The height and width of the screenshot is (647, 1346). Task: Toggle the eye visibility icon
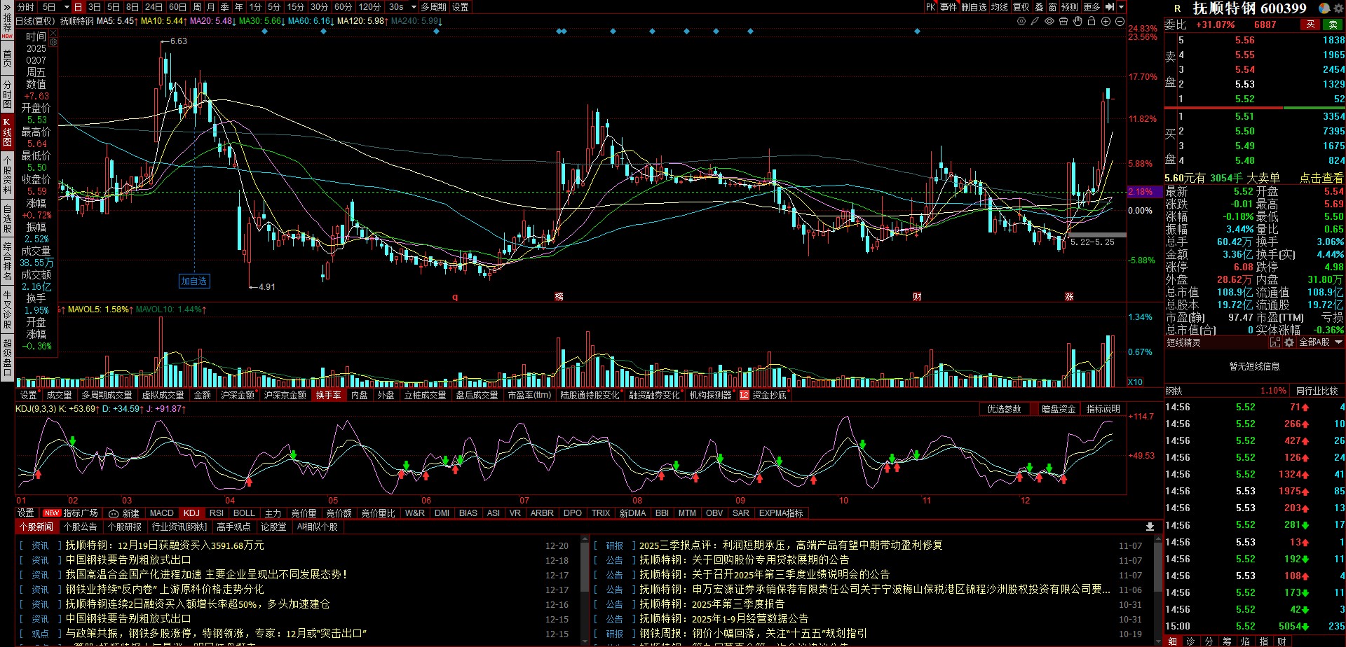(x=1049, y=22)
